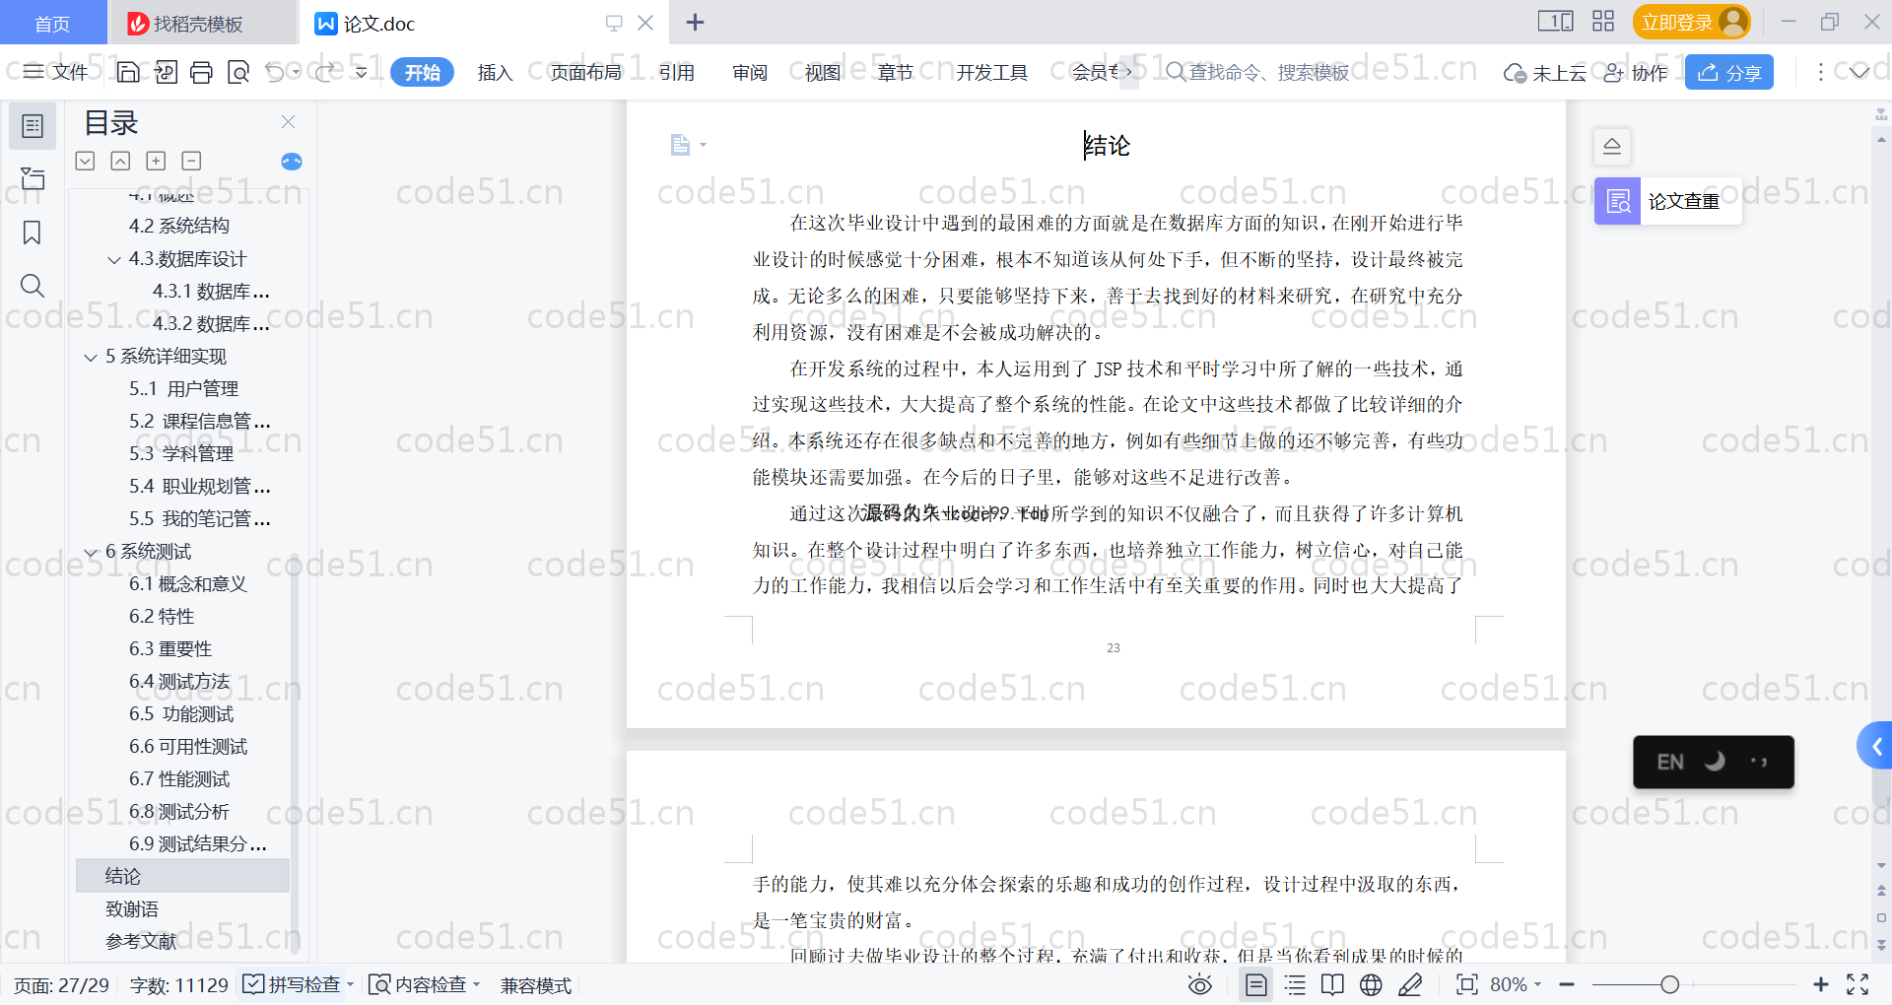This screenshot has width=1892, height=1005.
Task: Click the expand-all icon in the outline panel
Action: tap(86, 161)
